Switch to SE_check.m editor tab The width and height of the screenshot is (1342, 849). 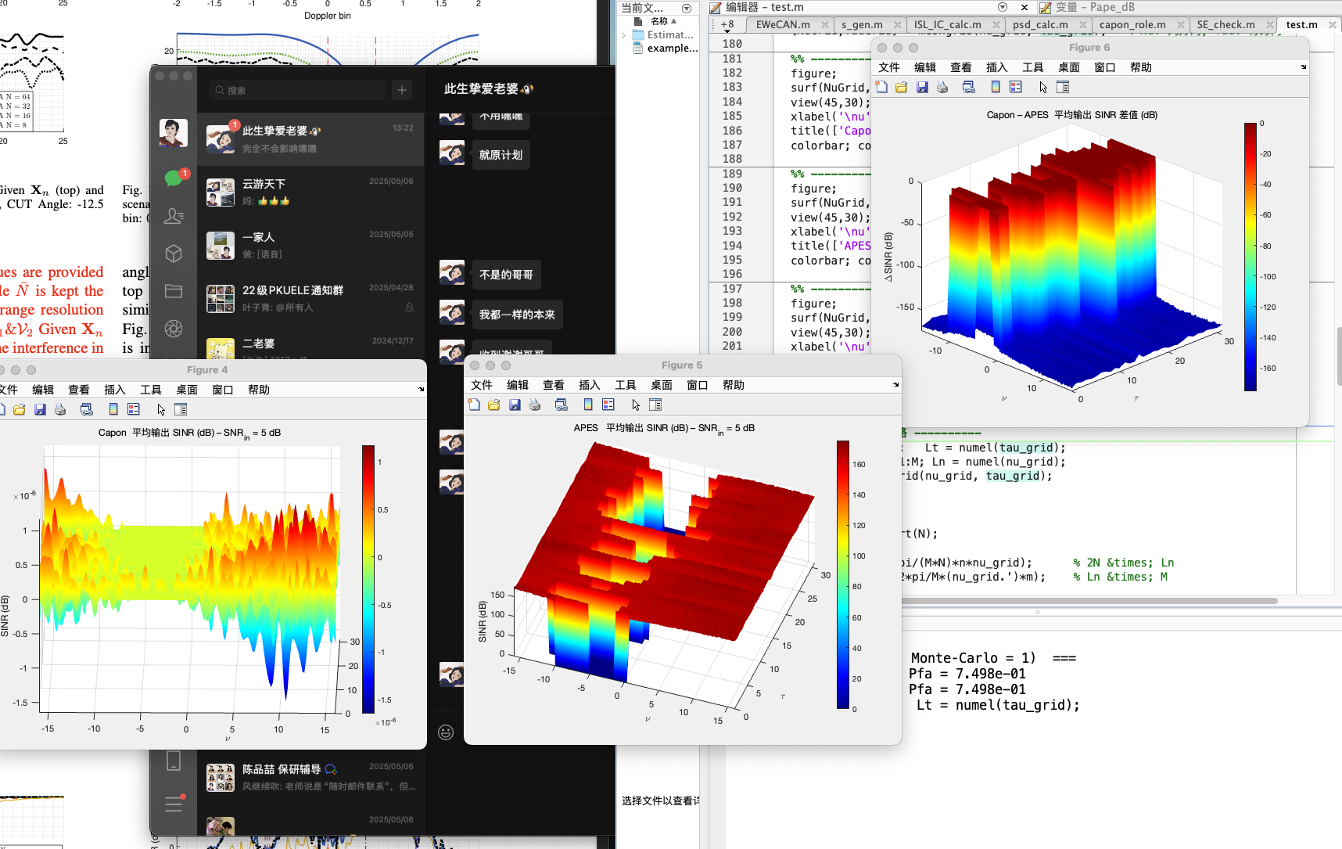(1225, 25)
